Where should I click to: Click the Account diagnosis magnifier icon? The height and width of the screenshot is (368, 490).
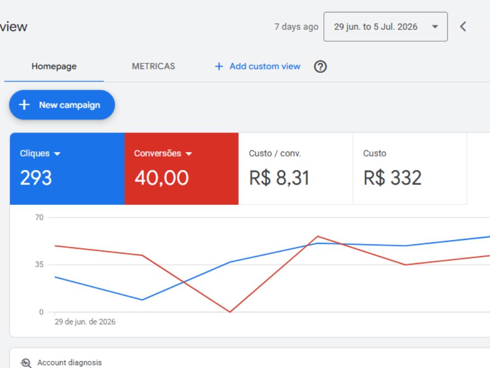coord(26,363)
